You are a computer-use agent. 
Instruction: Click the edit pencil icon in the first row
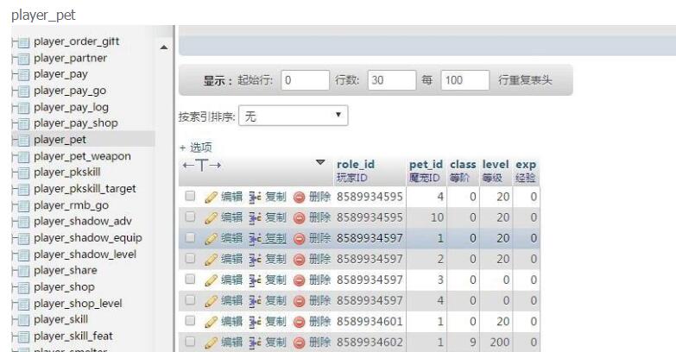point(211,197)
